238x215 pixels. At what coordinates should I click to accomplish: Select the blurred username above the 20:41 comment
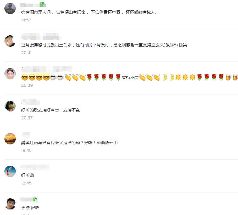point(40,36)
